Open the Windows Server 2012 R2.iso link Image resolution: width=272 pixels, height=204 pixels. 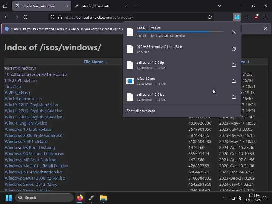tap(31, 184)
